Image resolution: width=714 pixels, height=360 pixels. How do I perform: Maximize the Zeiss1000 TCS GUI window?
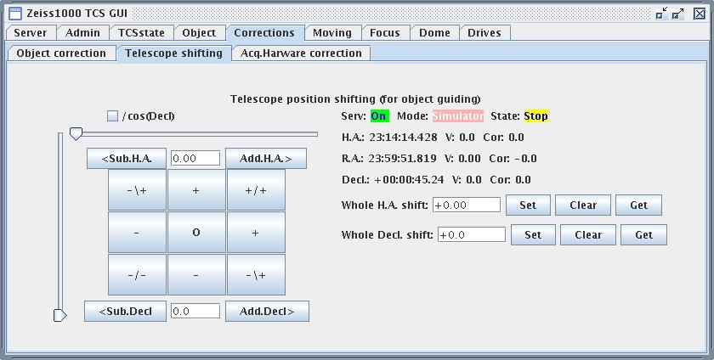678,14
